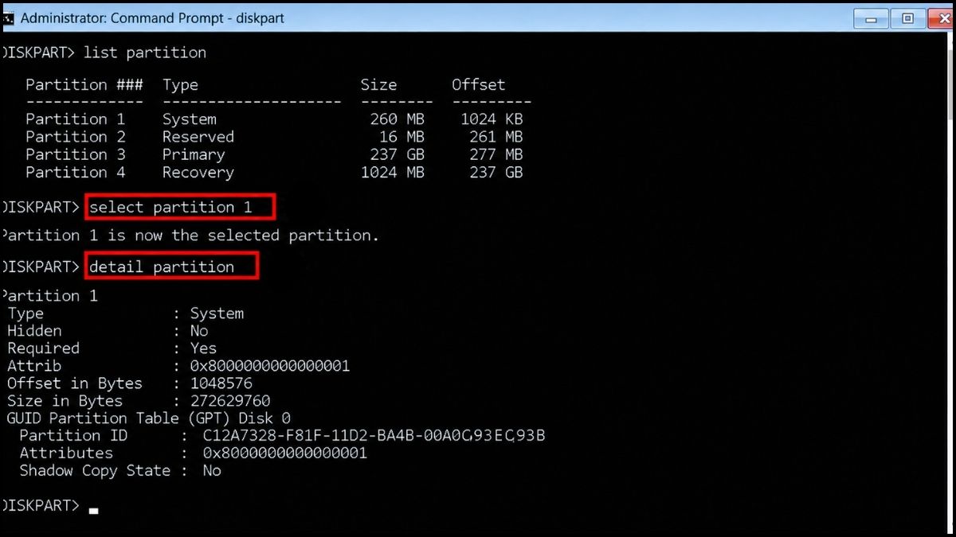Viewport: 956px width, 537px height.
Task: Click the '16 MB' size value
Action: click(402, 136)
